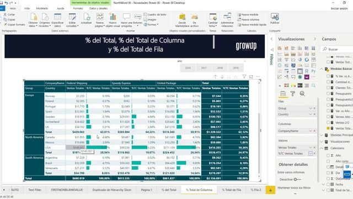Check the Año field checkbox
The width and height of the screenshot is (353, 199).
pyautogui.click(x=328, y=155)
